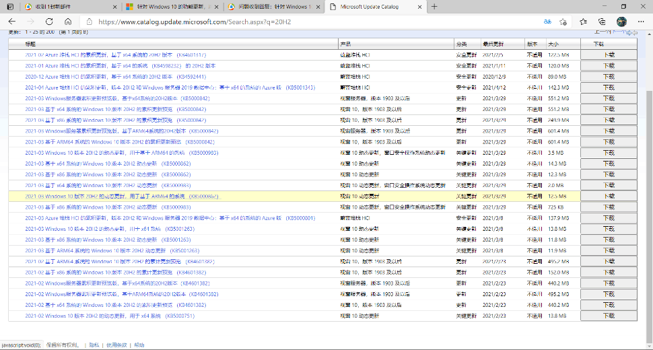Image resolution: width=653 pixels, height=350 pixels.
Task: Open the 使用条款 footer link
Action: (x=116, y=345)
